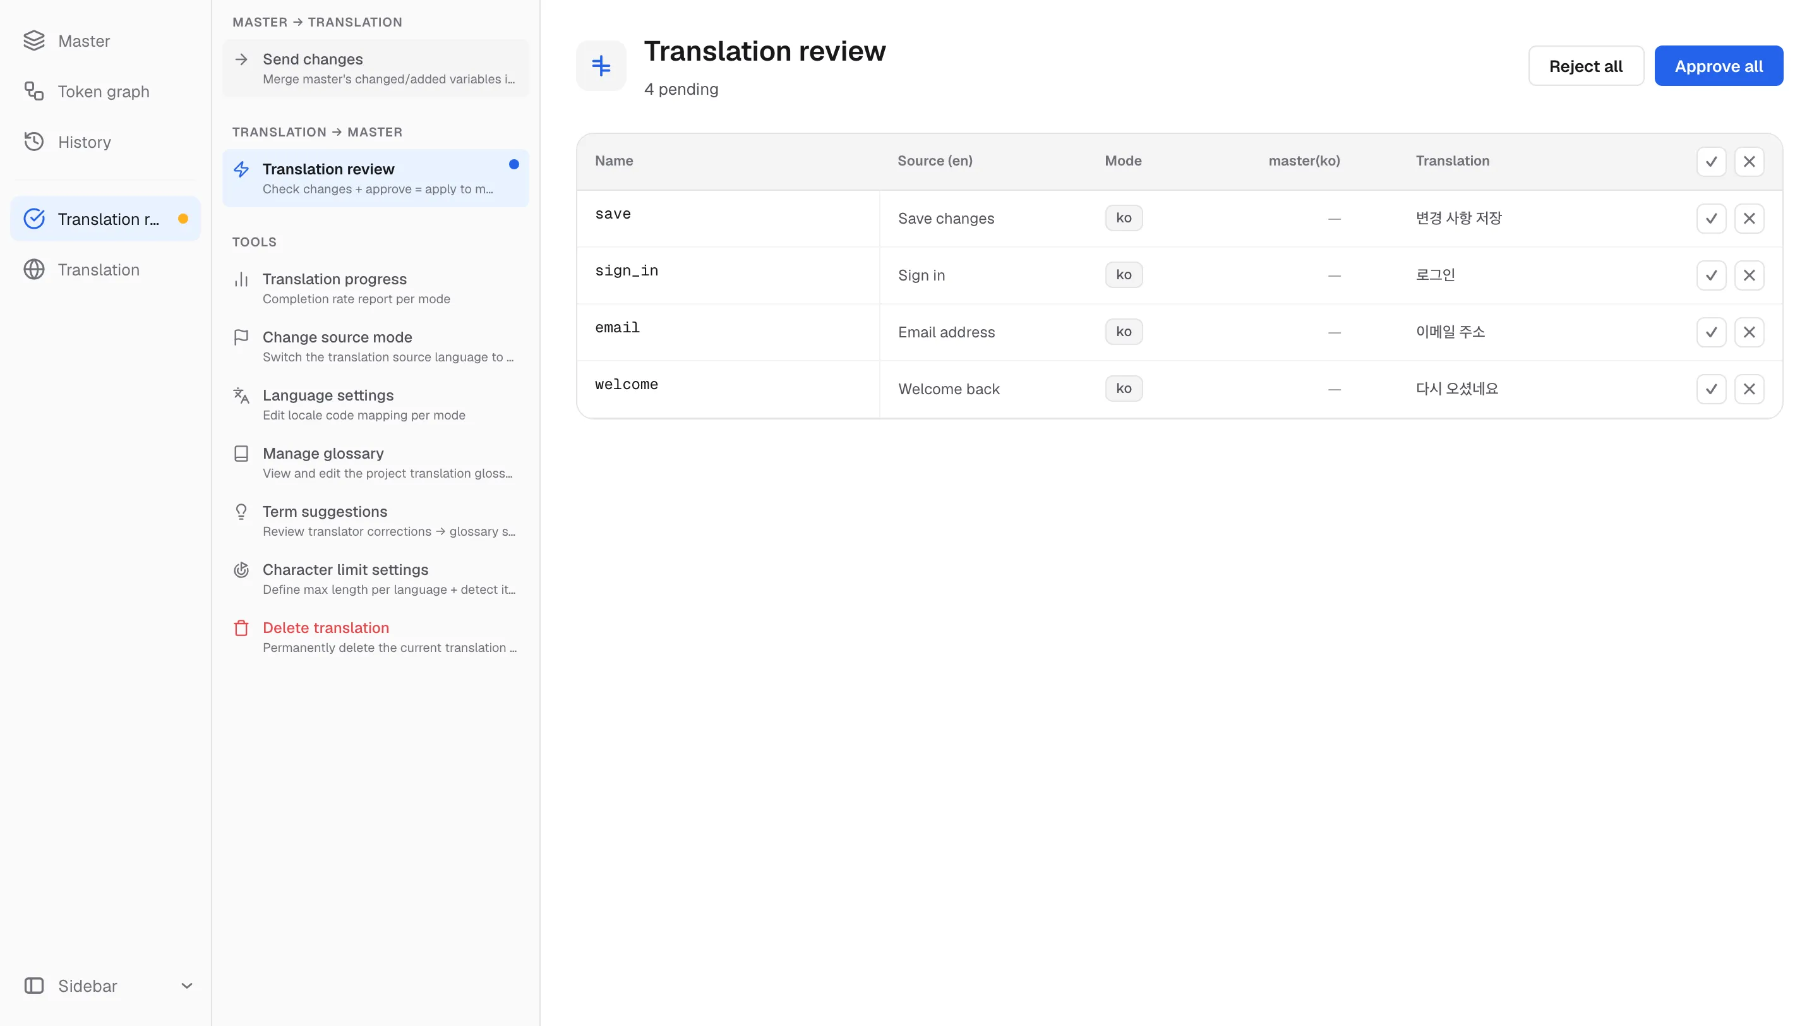
Task: Click the Translation progress bar chart icon
Action: tap(241, 280)
